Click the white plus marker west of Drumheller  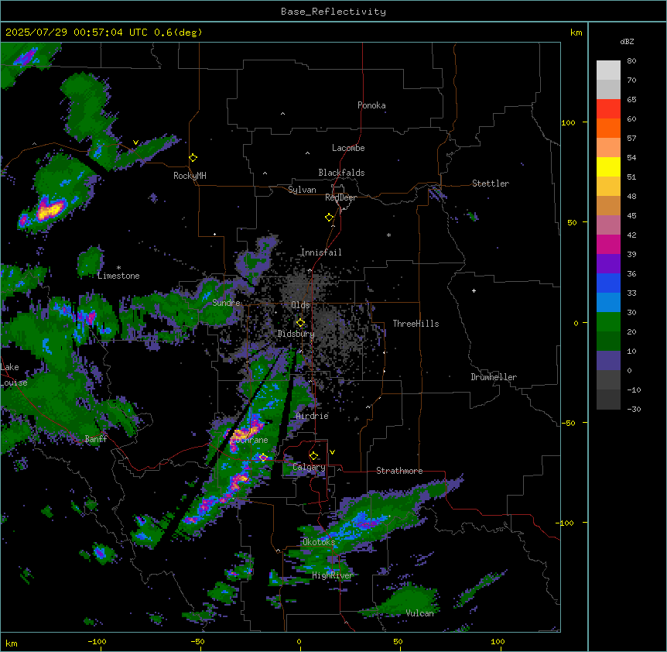click(474, 290)
